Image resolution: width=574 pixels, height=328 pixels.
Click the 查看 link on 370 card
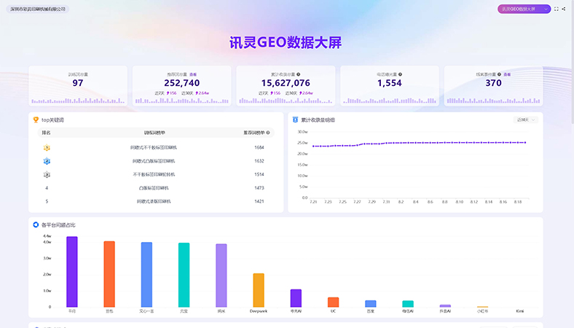[507, 74]
